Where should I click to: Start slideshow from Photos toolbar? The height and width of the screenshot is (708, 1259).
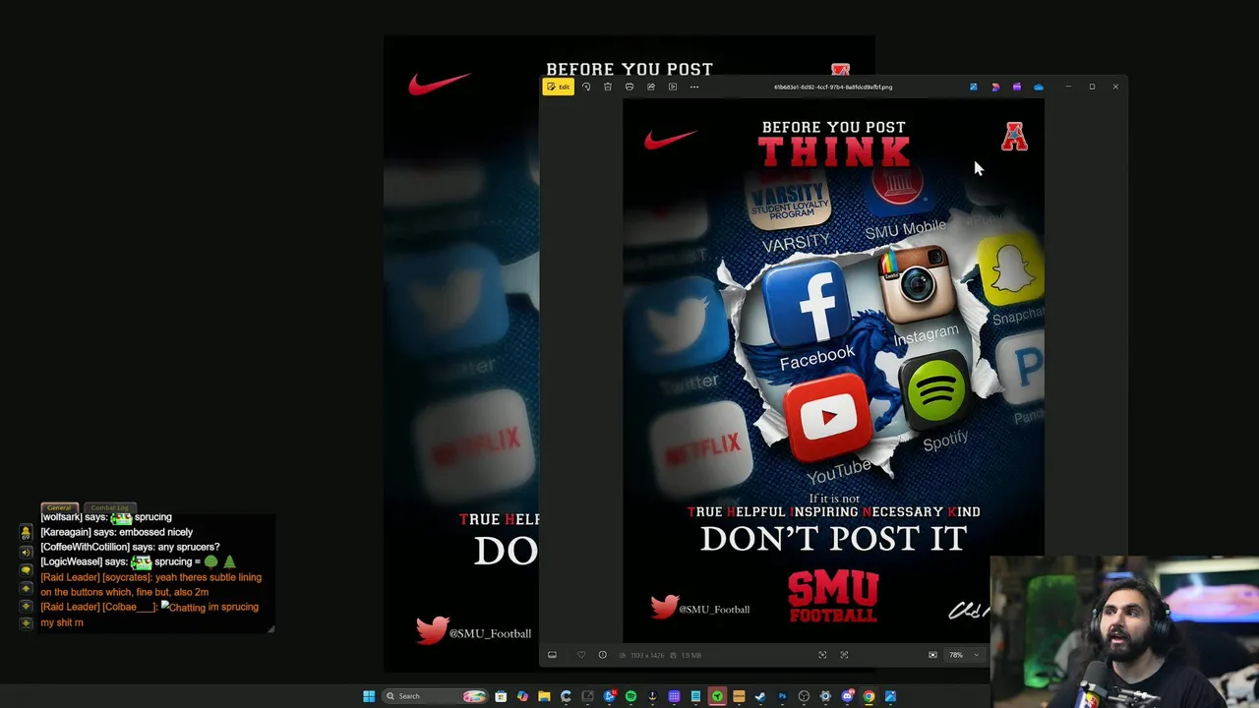[x=673, y=87]
